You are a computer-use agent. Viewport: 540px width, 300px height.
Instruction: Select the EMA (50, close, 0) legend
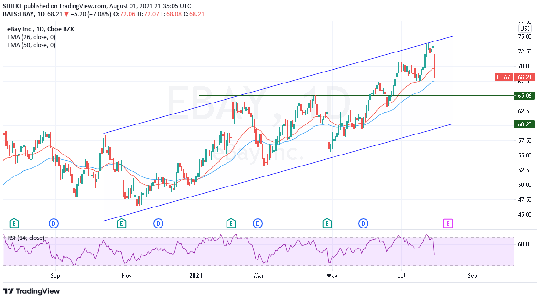tap(32, 45)
